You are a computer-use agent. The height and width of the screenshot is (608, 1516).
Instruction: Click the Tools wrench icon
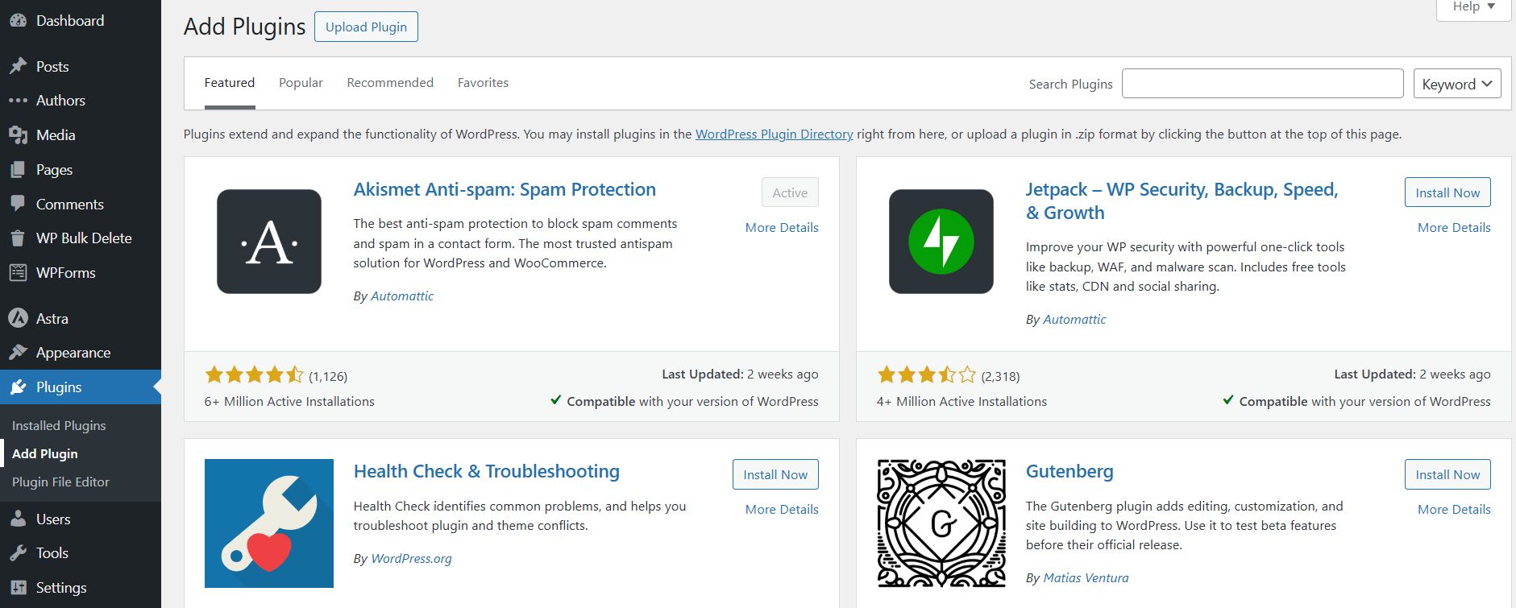click(18, 553)
